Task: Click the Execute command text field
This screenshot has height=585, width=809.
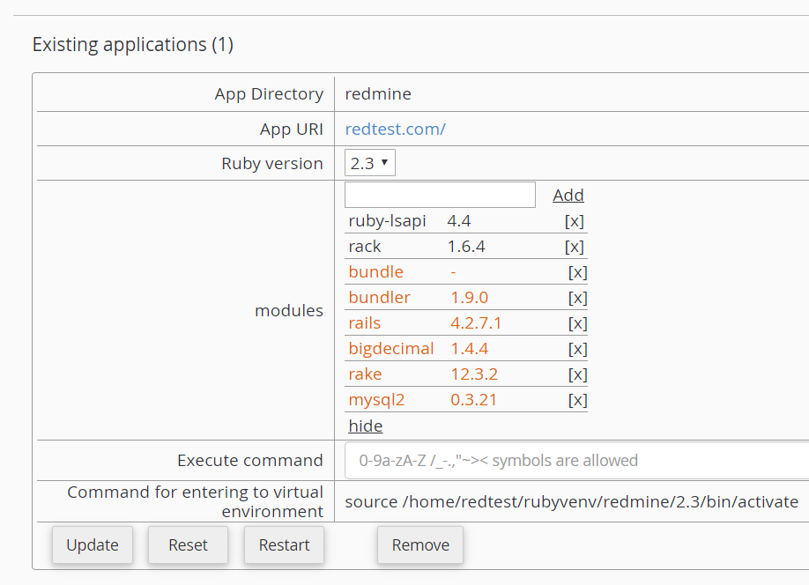Action: pyautogui.click(x=576, y=461)
